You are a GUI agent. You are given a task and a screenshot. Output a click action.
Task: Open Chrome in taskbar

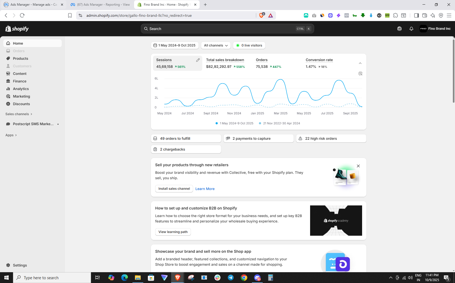point(244,278)
